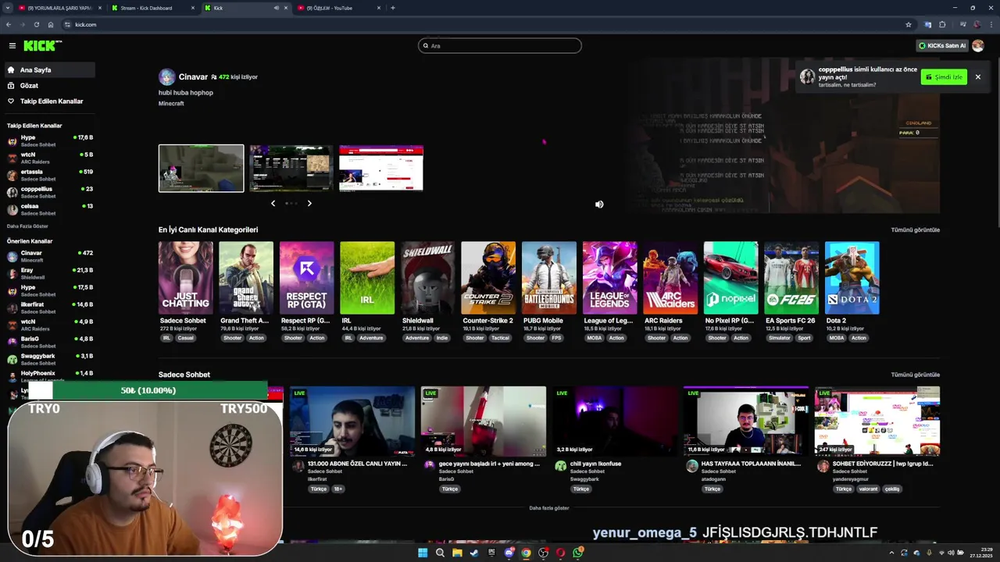This screenshot has height=562, width=1000.
Task: Open League of Legends category card
Action: 609,278
